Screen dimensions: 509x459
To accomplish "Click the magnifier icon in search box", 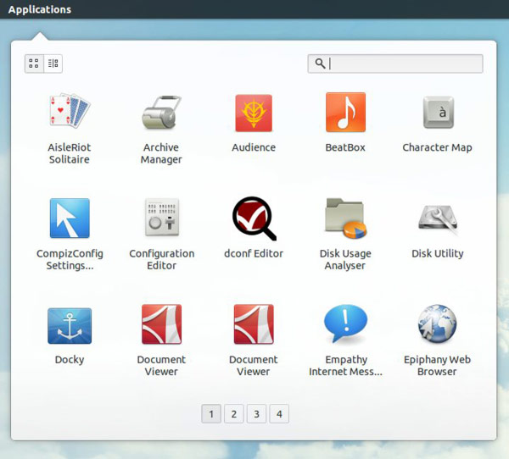I will coord(320,64).
